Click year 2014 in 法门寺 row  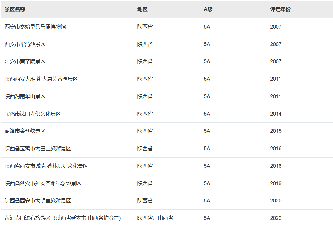click(276, 114)
